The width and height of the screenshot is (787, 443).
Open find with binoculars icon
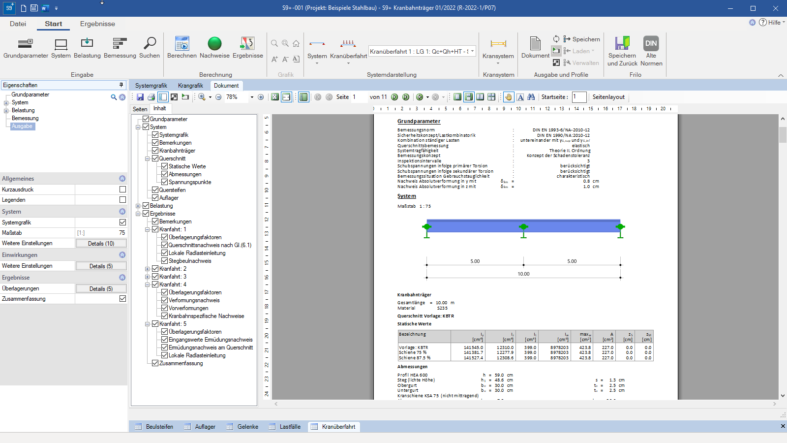(x=531, y=97)
